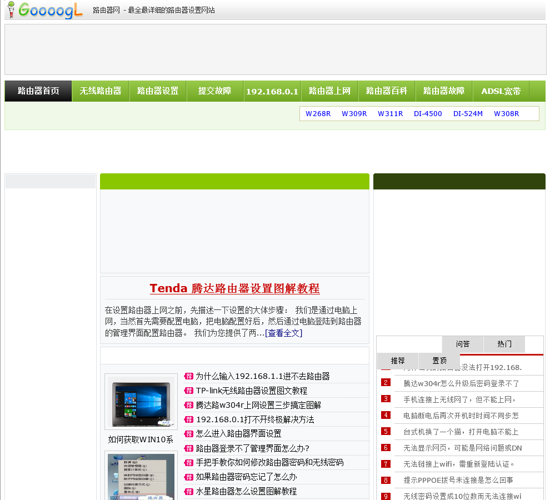550x500 pixels.
Task: Open 手机连接上无线网了，但不能上网 question
Action: (x=459, y=399)
